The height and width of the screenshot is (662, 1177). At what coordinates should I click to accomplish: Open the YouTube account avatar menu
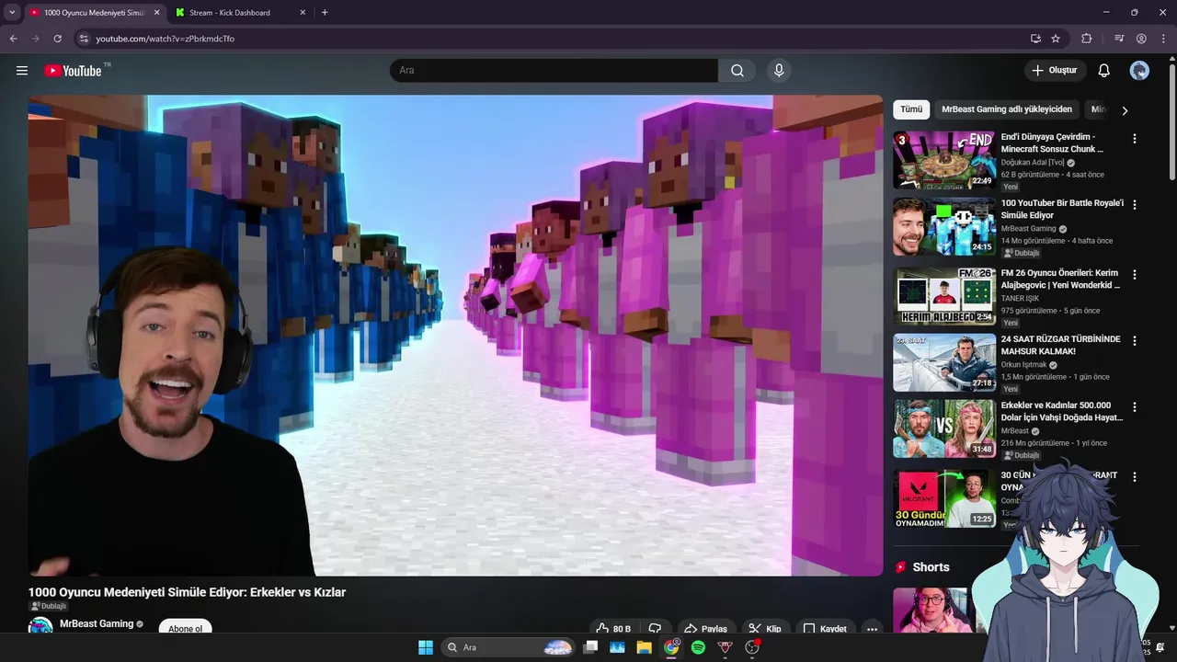(1139, 71)
